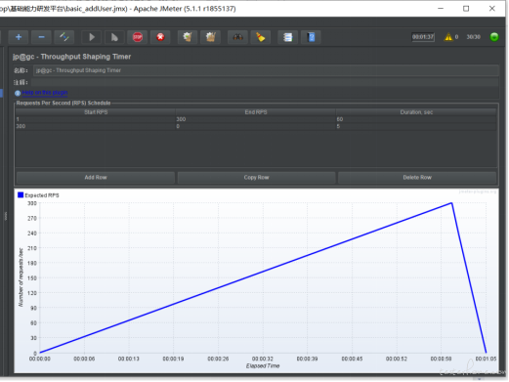Click the info icon beside Help link
This screenshot has height=382, width=509.
18,93
